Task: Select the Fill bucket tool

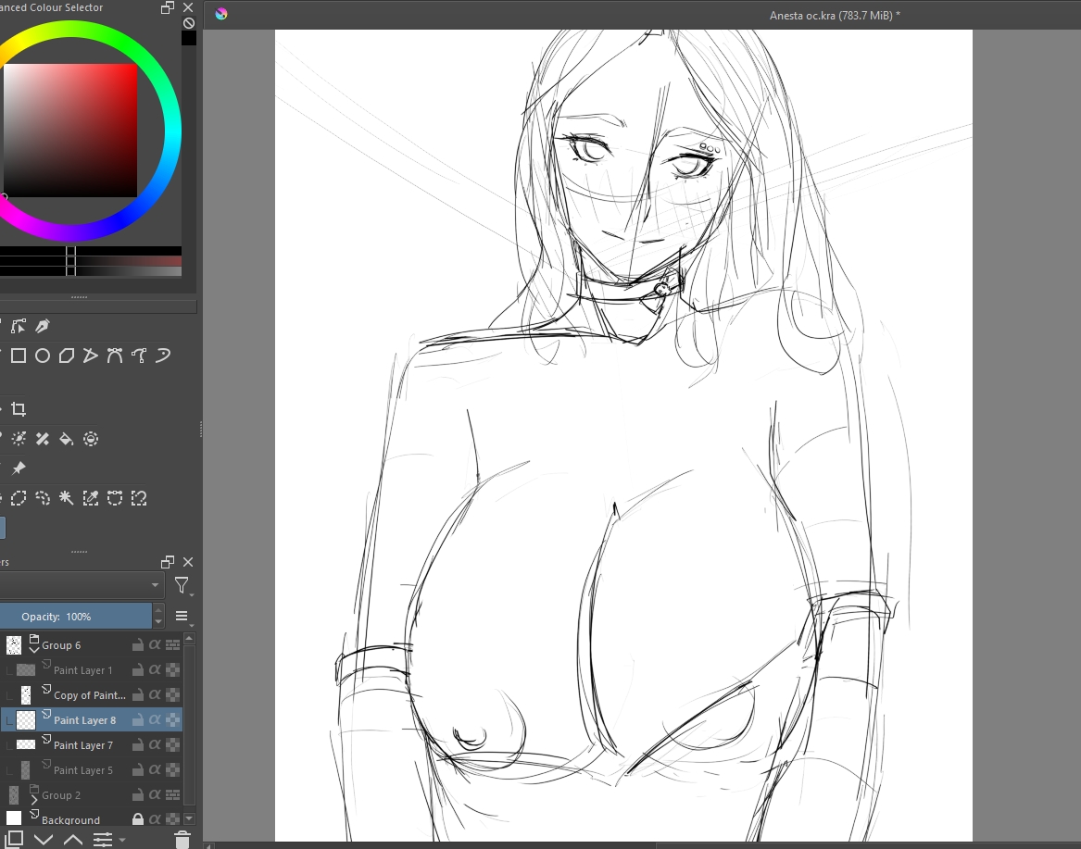Action: tap(67, 439)
